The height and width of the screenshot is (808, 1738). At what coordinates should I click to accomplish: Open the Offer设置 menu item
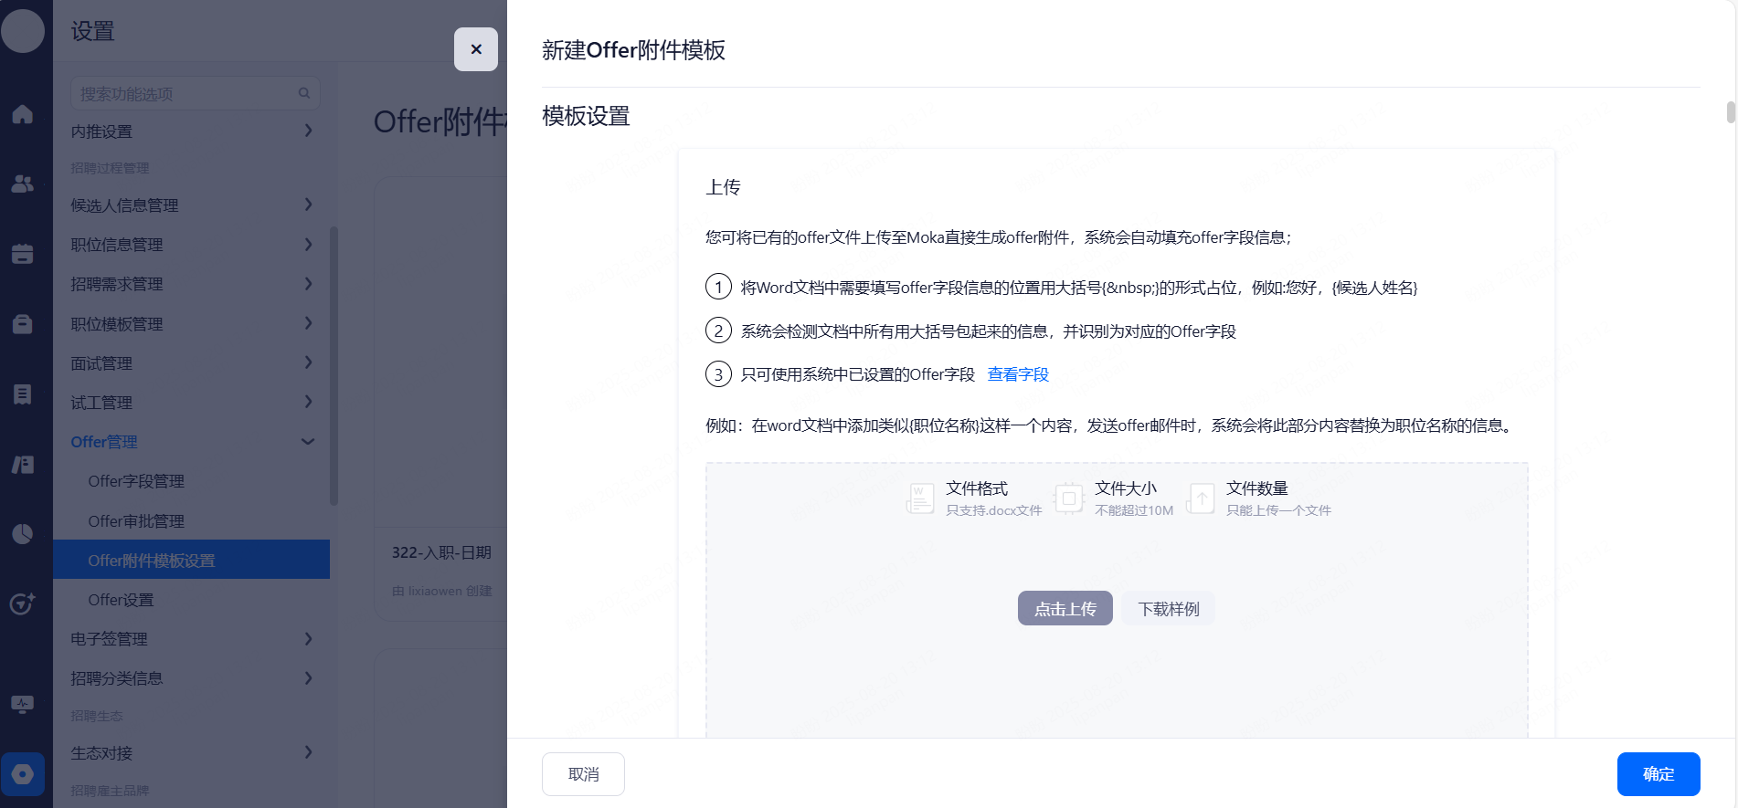tap(121, 600)
